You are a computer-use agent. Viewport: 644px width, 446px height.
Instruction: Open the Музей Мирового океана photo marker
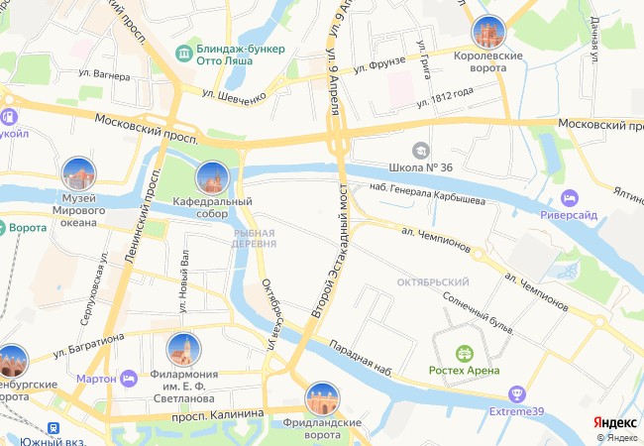[78, 174]
